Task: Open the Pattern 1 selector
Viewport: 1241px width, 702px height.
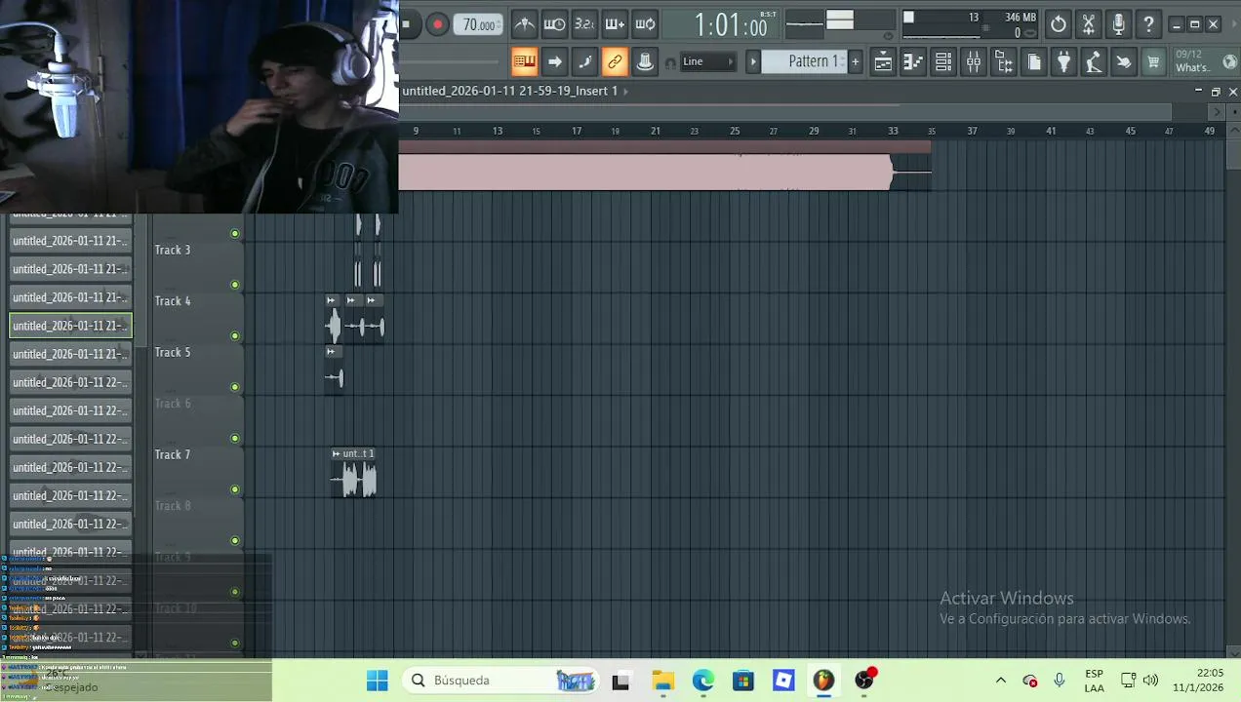Action: click(804, 61)
